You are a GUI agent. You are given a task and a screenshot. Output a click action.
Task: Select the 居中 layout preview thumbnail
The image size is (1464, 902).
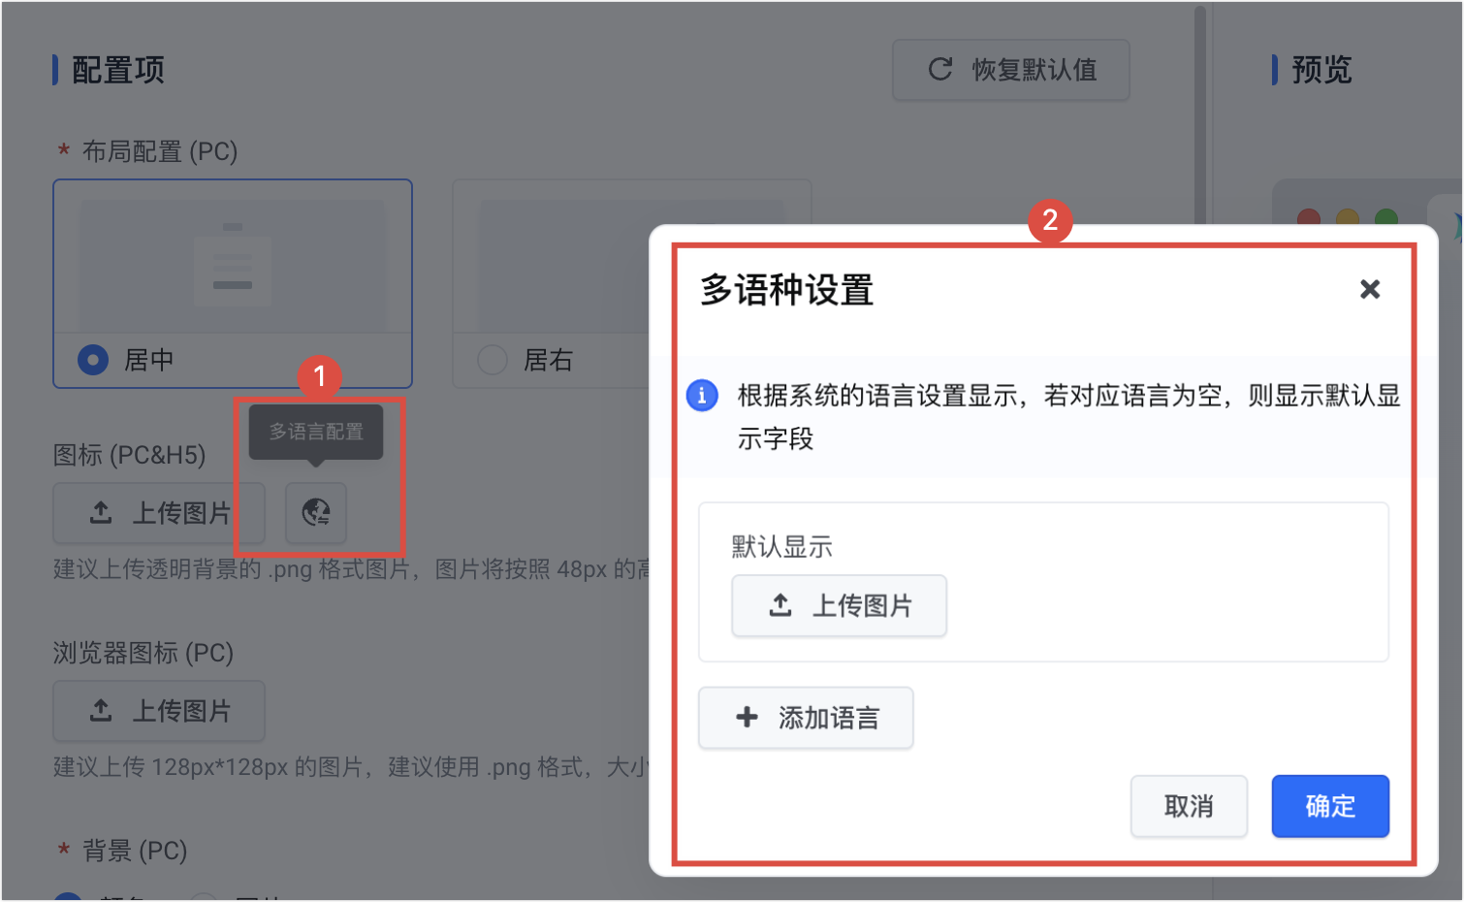coord(233,266)
